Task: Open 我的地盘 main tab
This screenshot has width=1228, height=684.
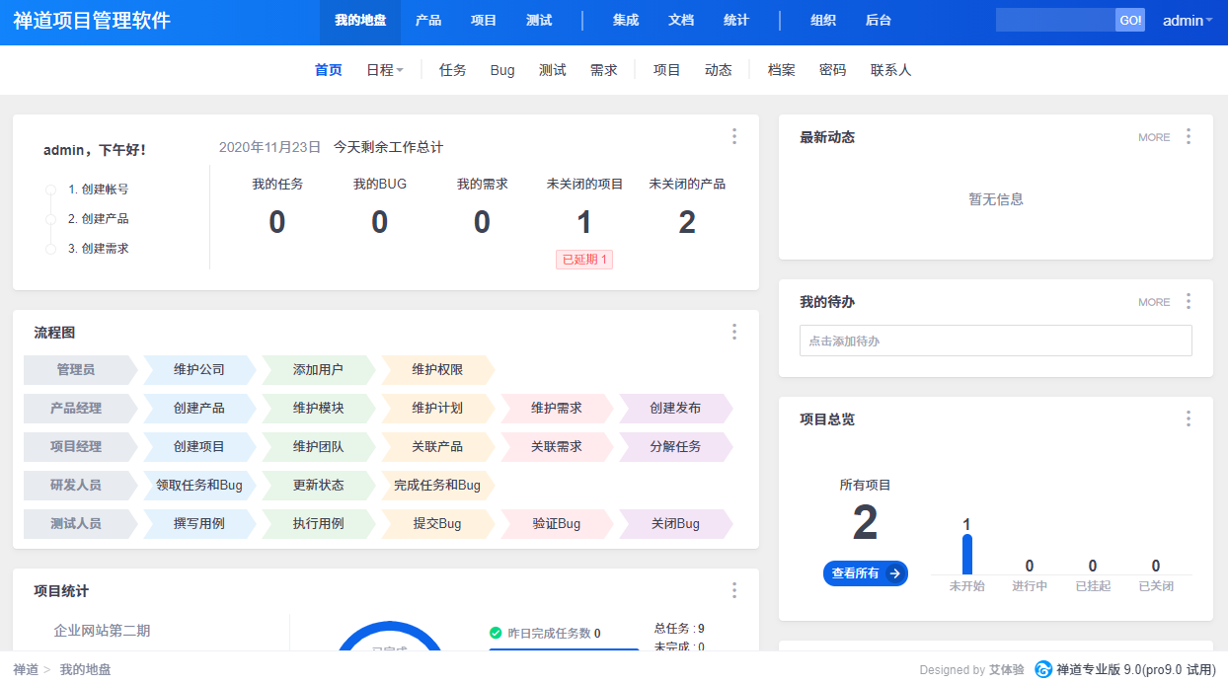Action: click(x=360, y=21)
